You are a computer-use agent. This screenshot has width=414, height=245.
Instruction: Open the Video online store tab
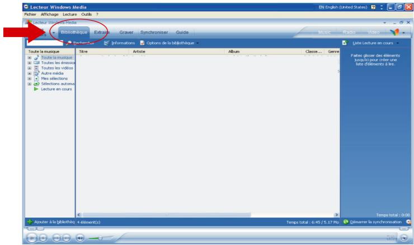coord(373,33)
